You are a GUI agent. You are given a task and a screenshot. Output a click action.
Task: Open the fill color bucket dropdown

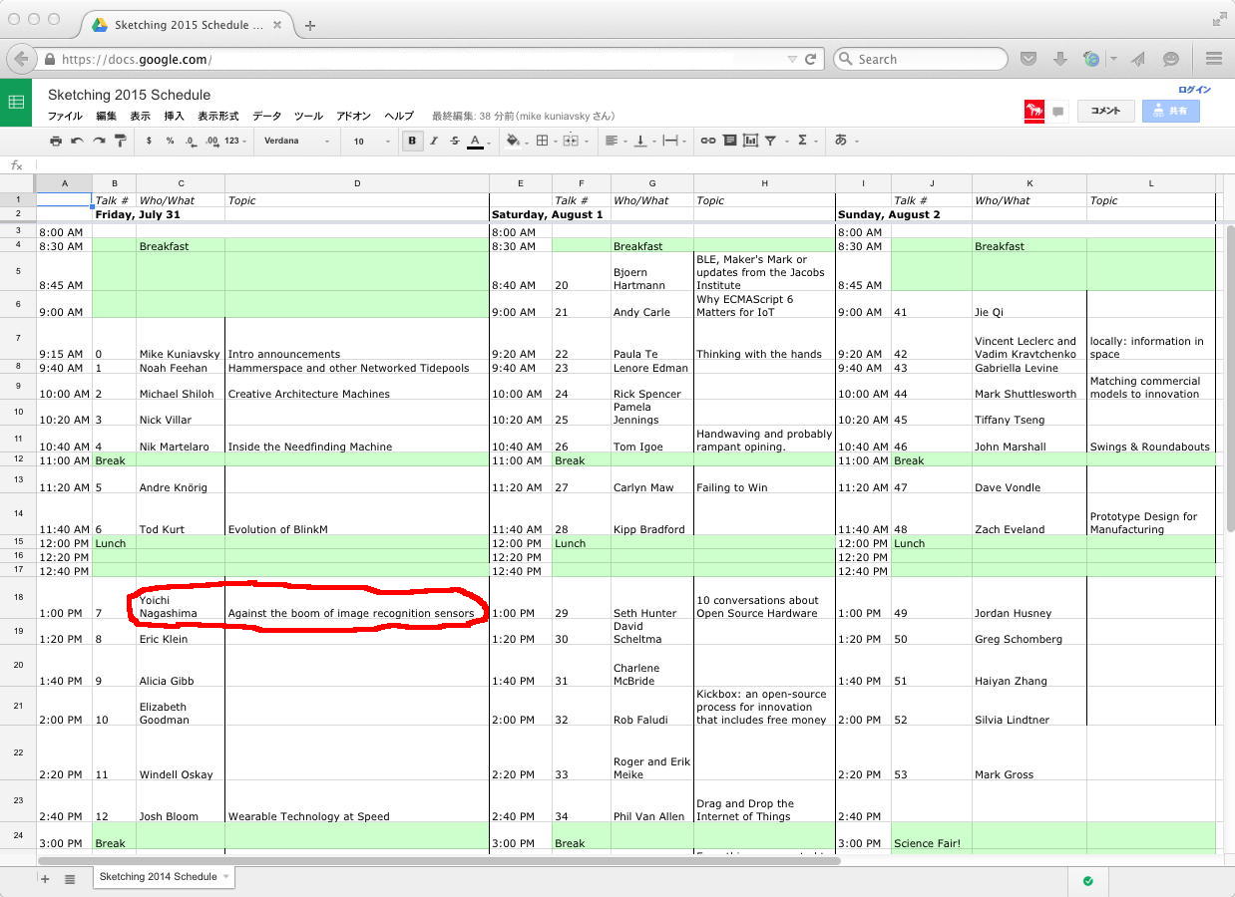516,142
